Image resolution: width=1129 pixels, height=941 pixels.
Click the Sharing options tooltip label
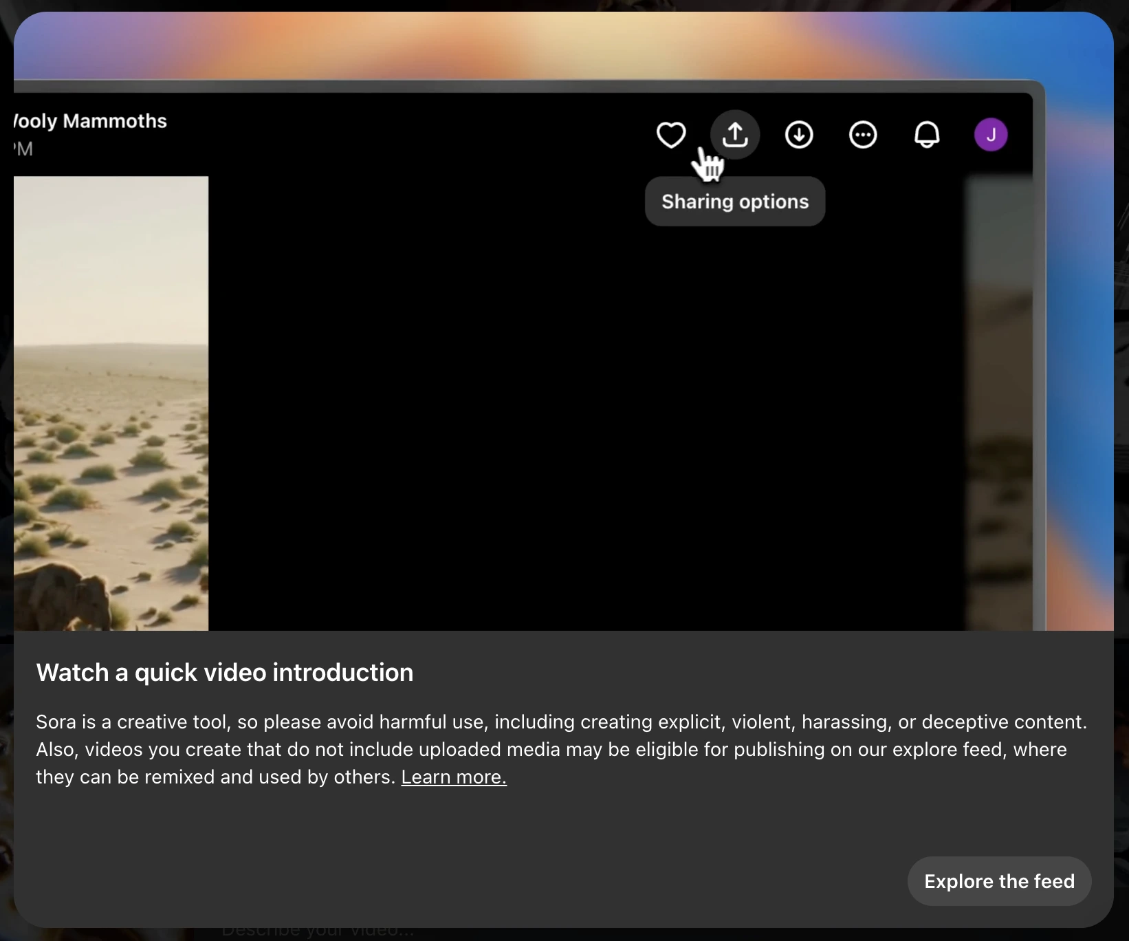(735, 202)
